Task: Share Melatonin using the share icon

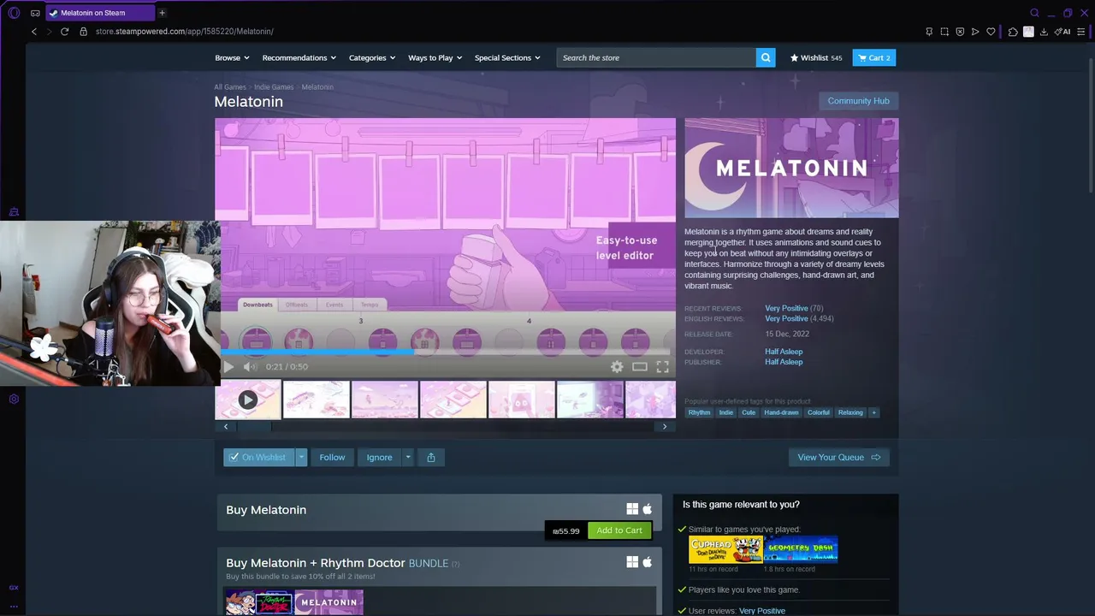Action: [x=431, y=458]
